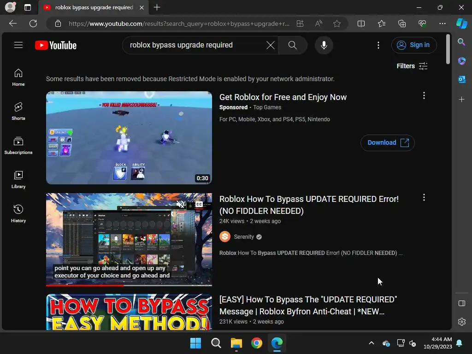Refresh the page
This screenshot has width=472, height=354.
(33, 24)
